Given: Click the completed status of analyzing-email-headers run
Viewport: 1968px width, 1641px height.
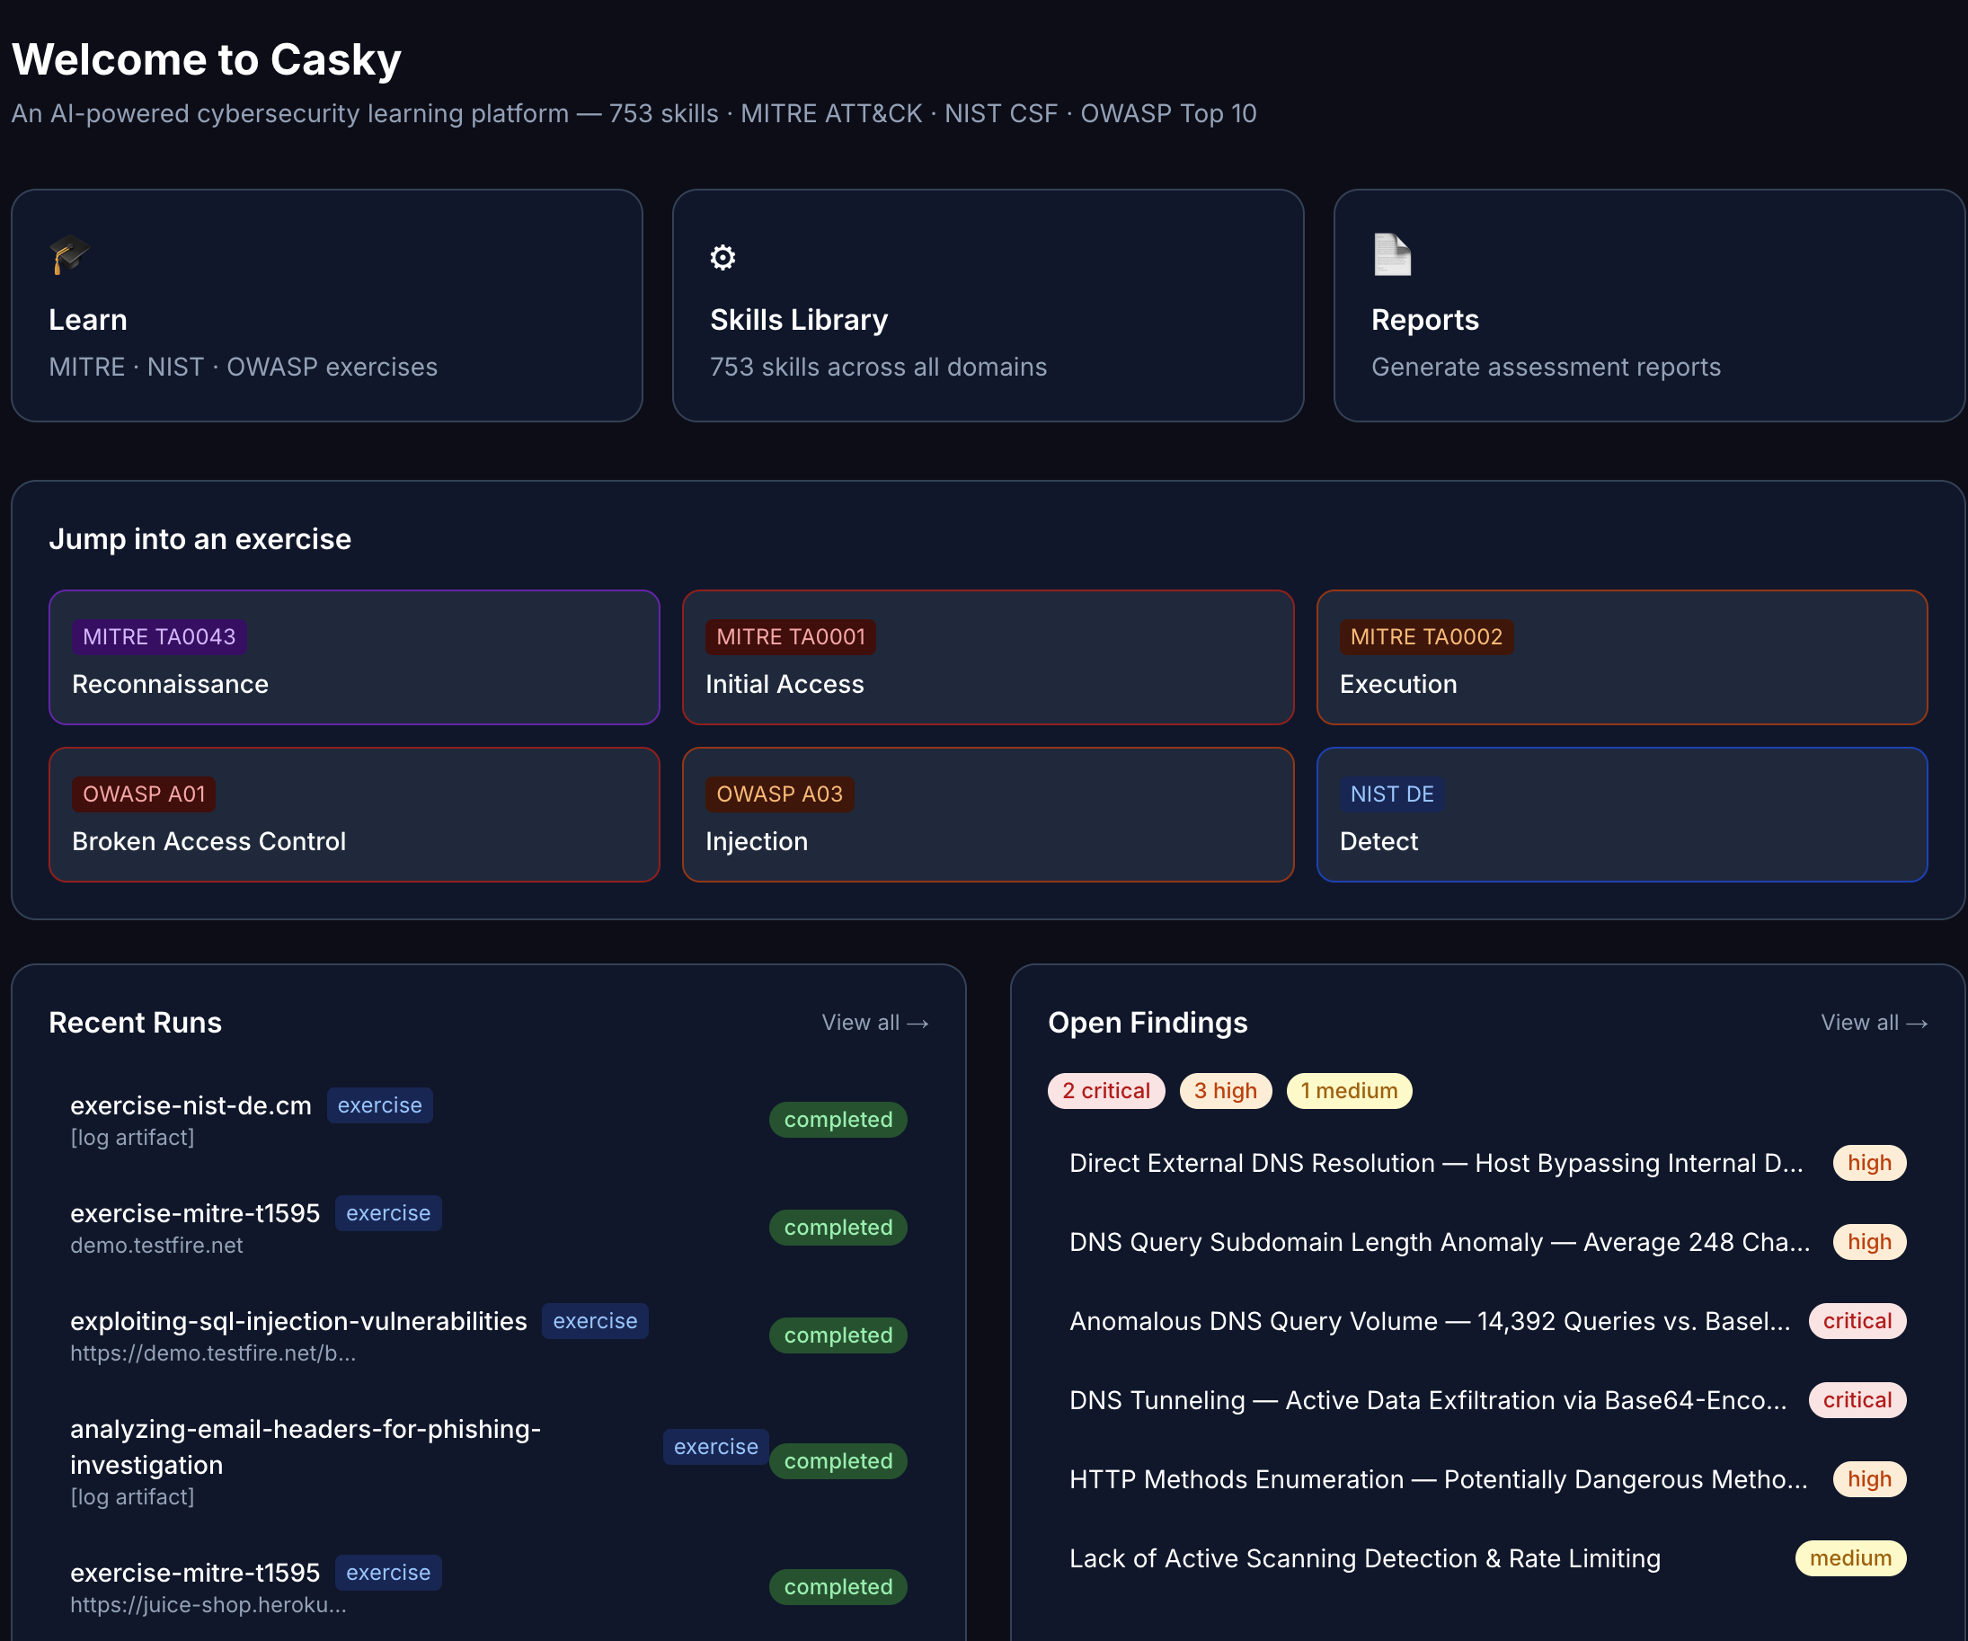Looking at the screenshot, I should click(x=838, y=1461).
